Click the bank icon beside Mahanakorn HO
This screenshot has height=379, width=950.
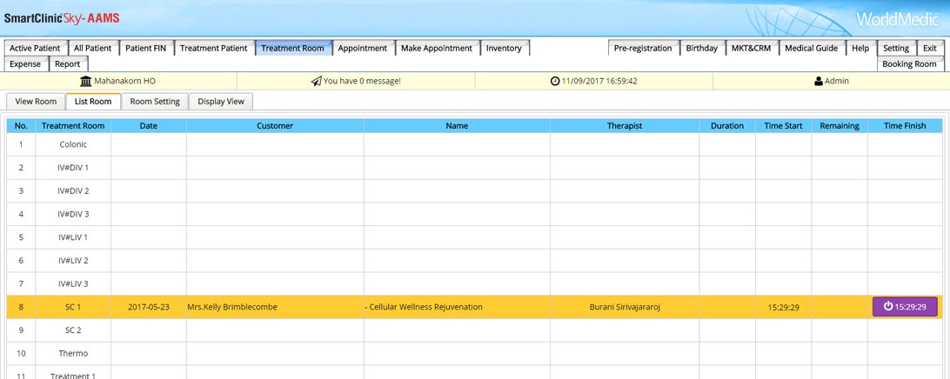(85, 81)
